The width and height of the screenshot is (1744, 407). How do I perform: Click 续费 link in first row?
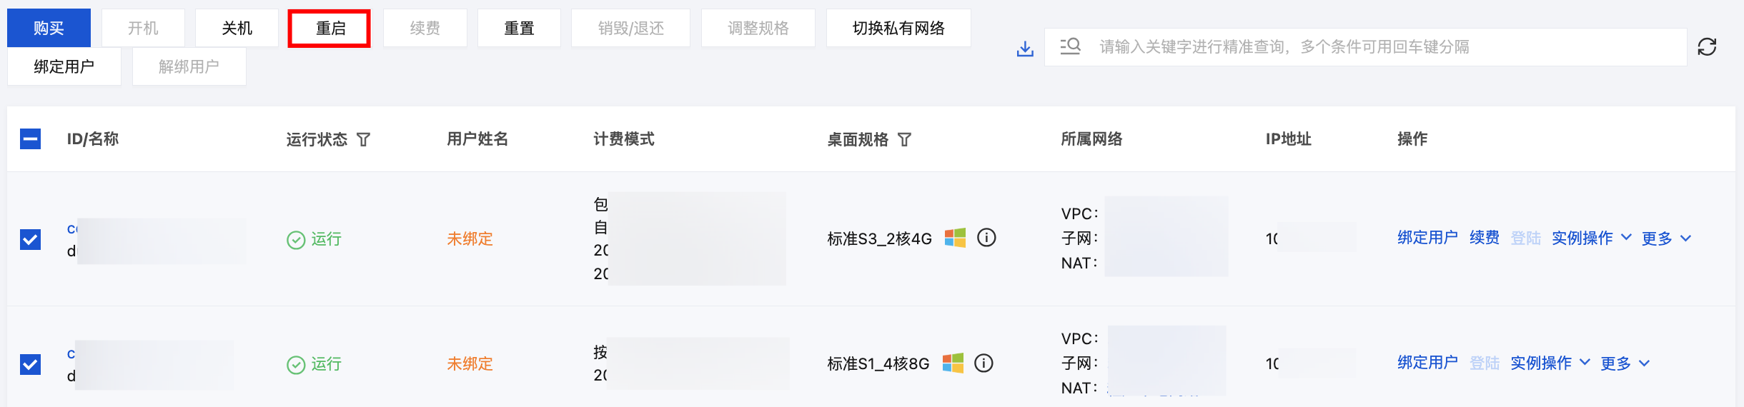tap(1485, 238)
